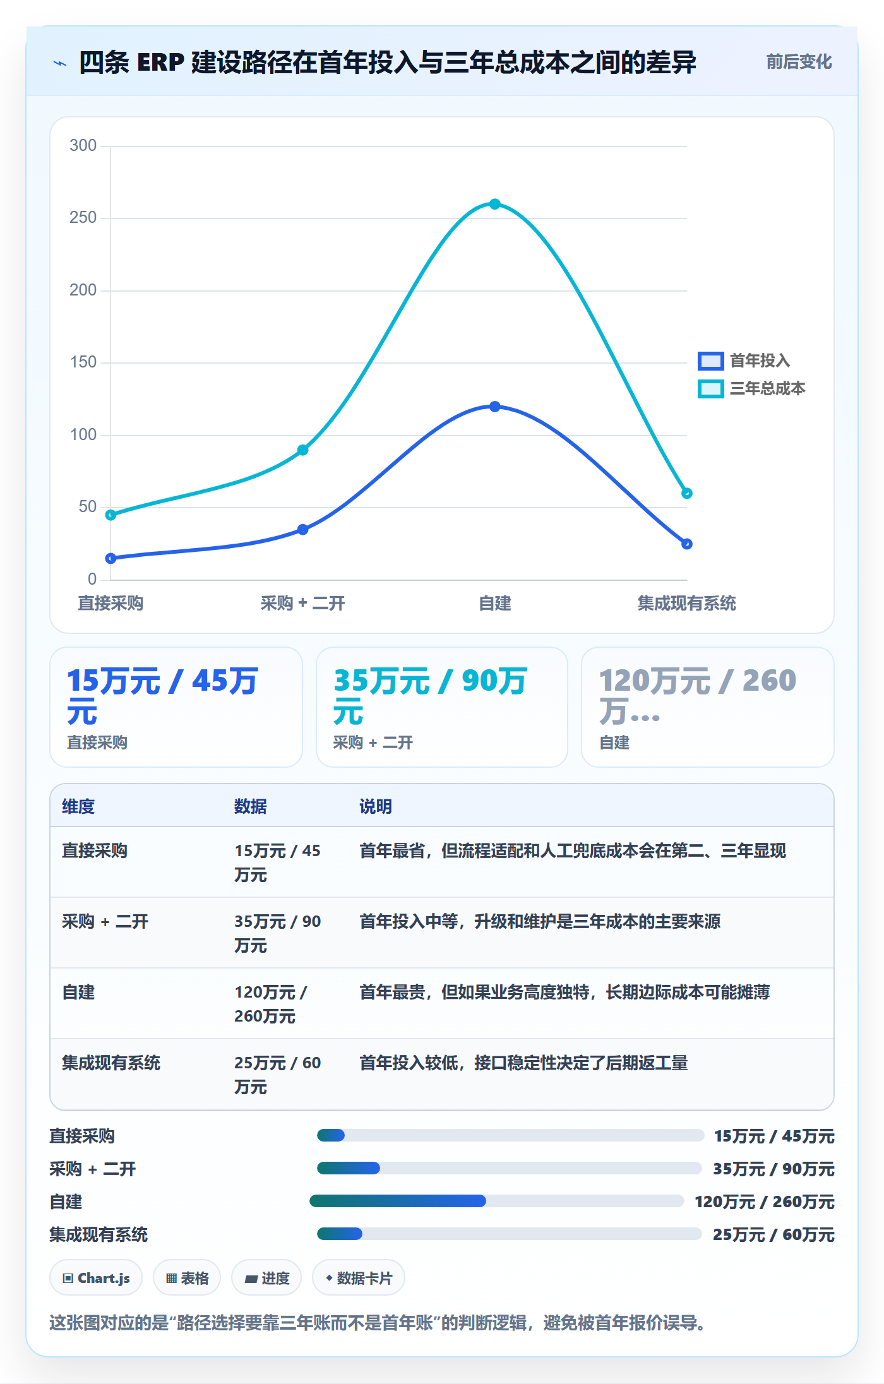Click the 直接采购 progress bar
This screenshot has width=884, height=1384.
pyautogui.click(x=510, y=1135)
